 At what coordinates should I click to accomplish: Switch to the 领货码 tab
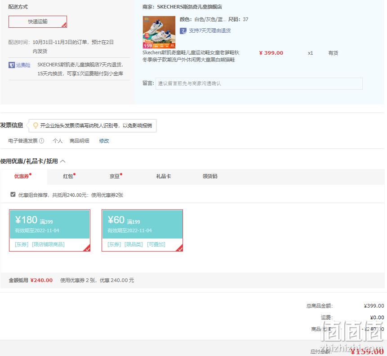[x=210, y=176]
